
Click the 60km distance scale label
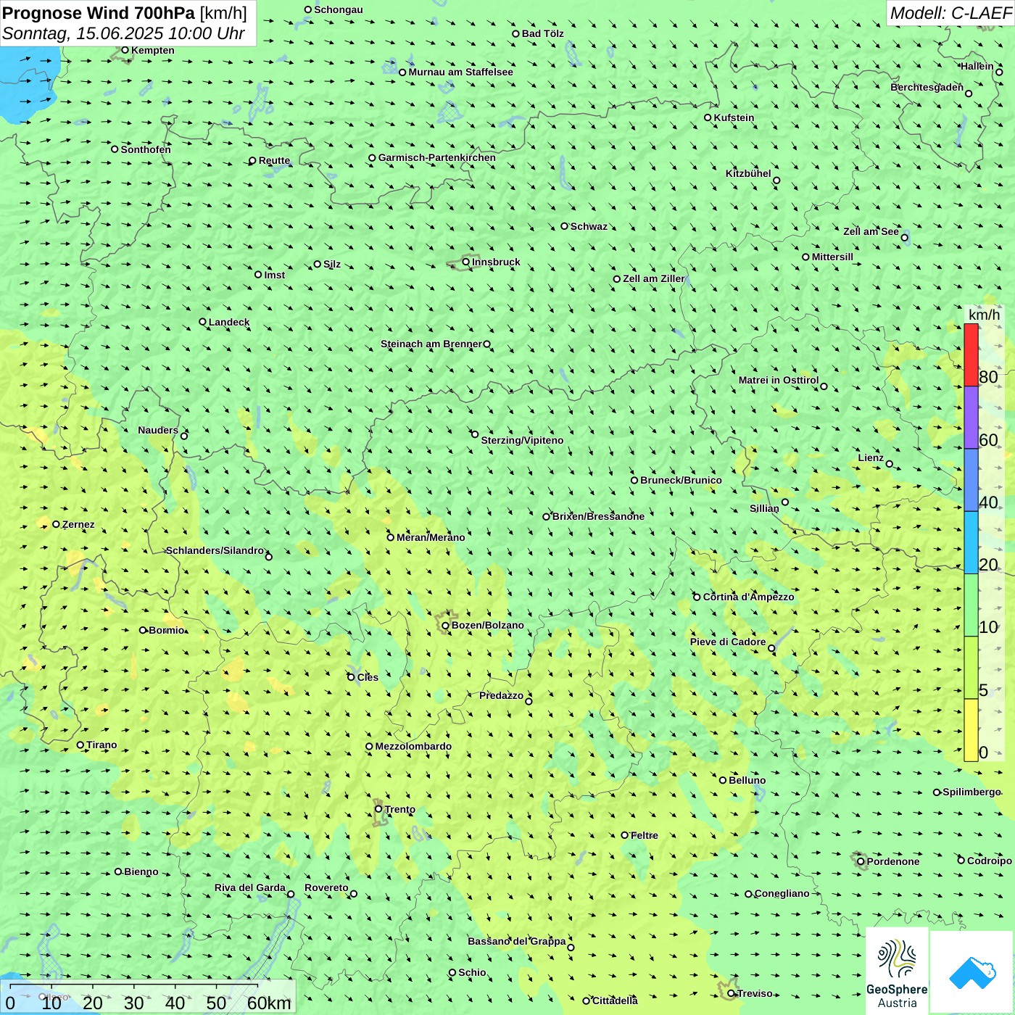pos(269,1003)
